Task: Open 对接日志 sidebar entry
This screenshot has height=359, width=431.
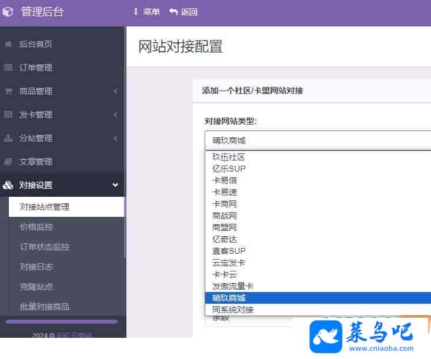Action: [36, 267]
